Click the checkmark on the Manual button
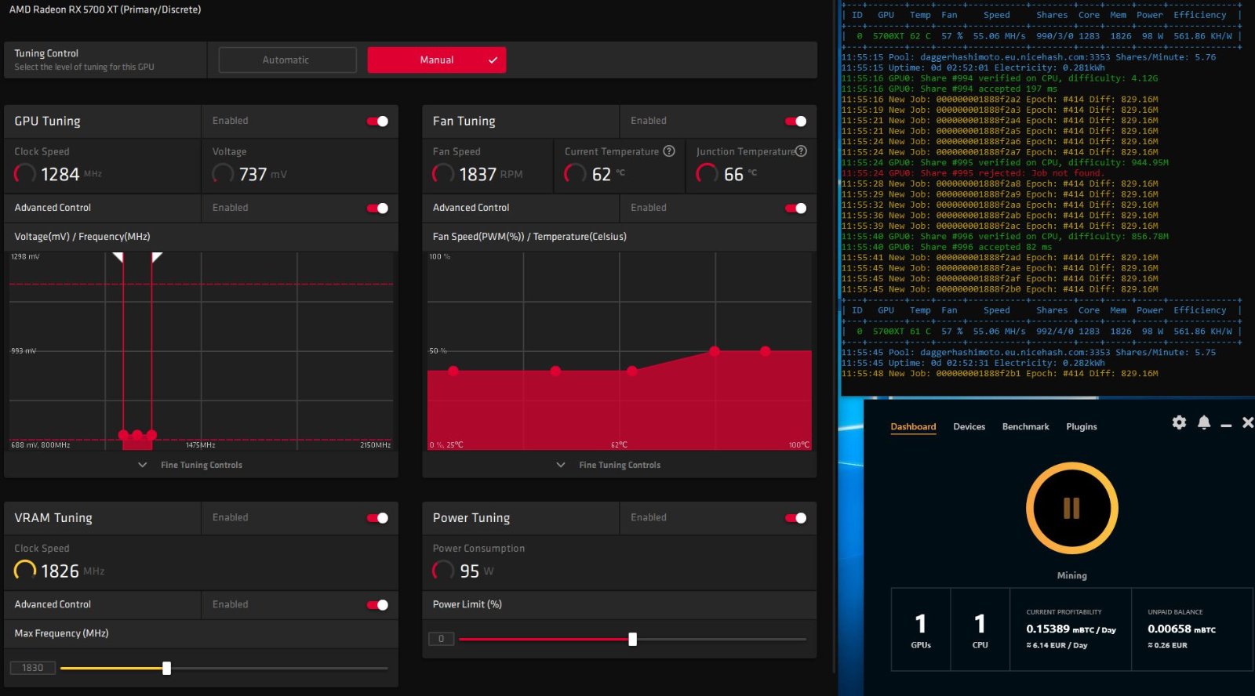The width and height of the screenshot is (1255, 696). coord(493,60)
